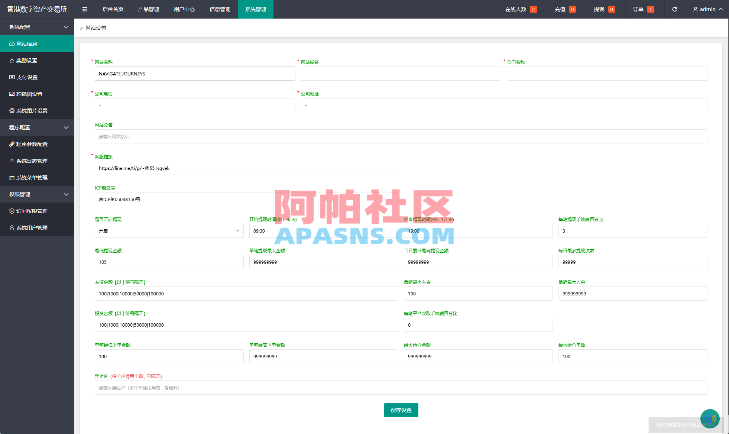Screen dimensions: 729x434
Task: Expand the 权限管理 section
Action: pos(37,194)
